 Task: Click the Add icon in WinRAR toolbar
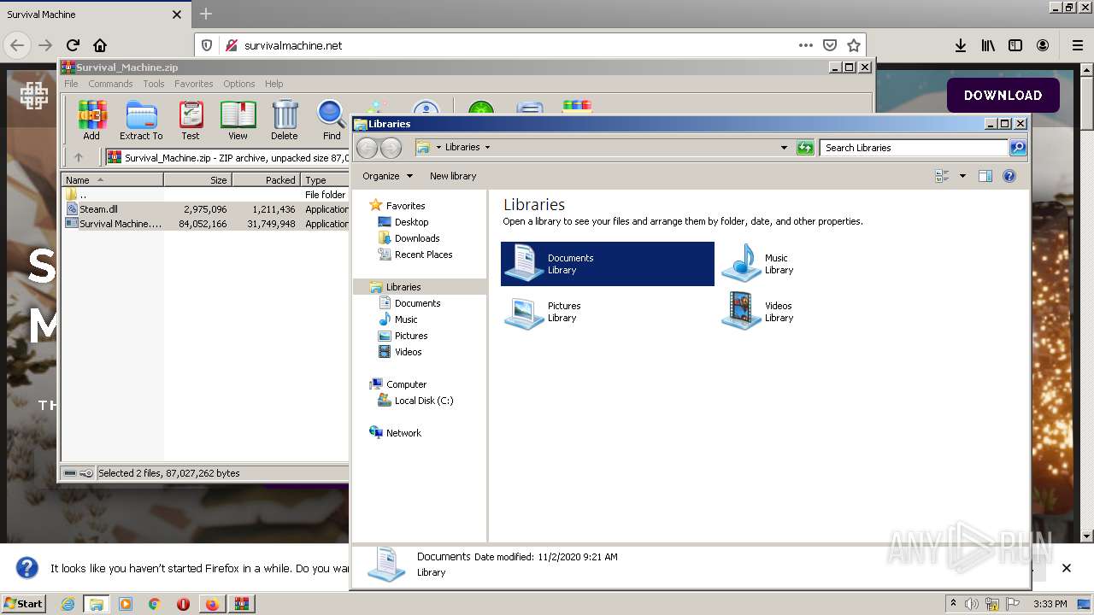click(x=91, y=120)
